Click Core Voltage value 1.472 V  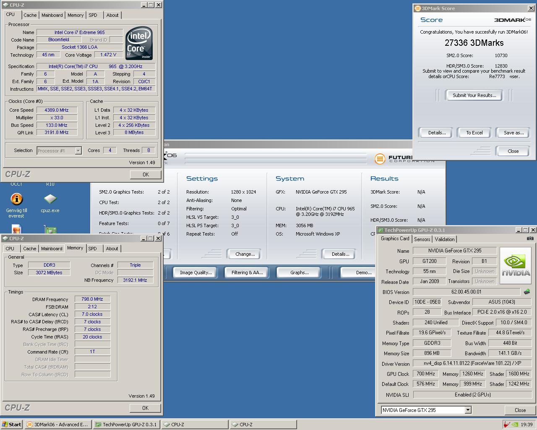click(108, 55)
